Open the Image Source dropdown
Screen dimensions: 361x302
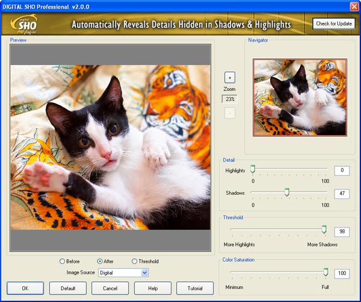coord(144,273)
